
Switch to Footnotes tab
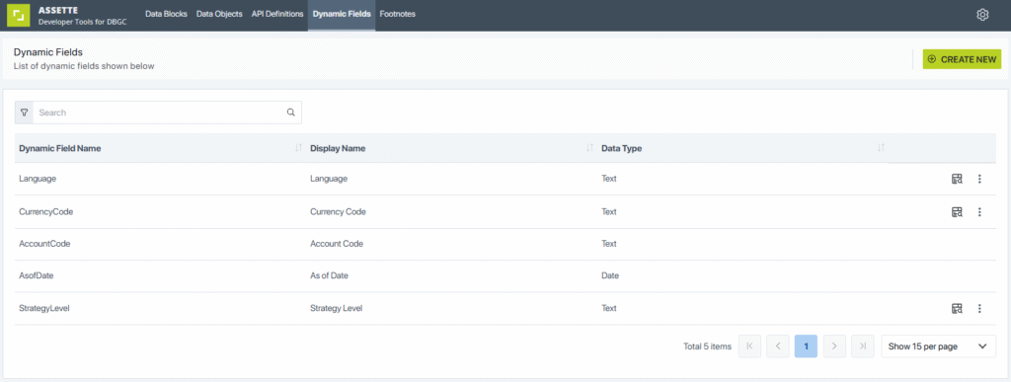point(397,14)
